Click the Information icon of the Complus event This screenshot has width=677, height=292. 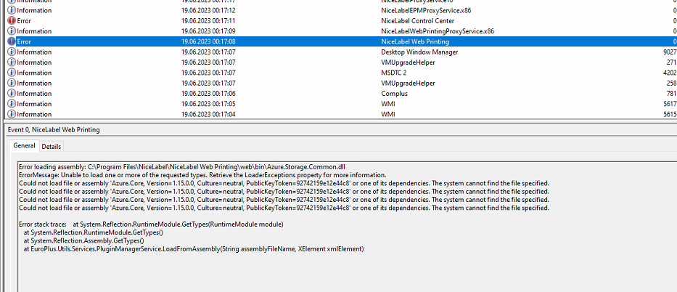(12, 93)
